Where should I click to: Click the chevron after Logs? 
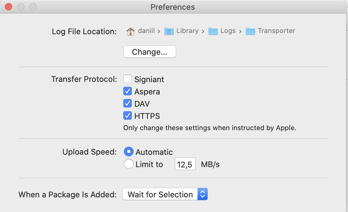(240, 31)
